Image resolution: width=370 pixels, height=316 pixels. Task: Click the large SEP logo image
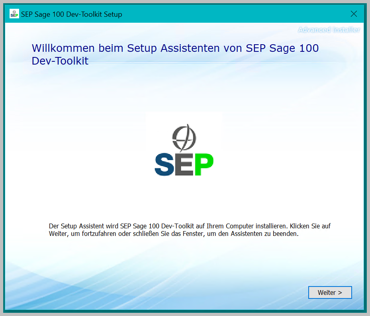point(184,150)
